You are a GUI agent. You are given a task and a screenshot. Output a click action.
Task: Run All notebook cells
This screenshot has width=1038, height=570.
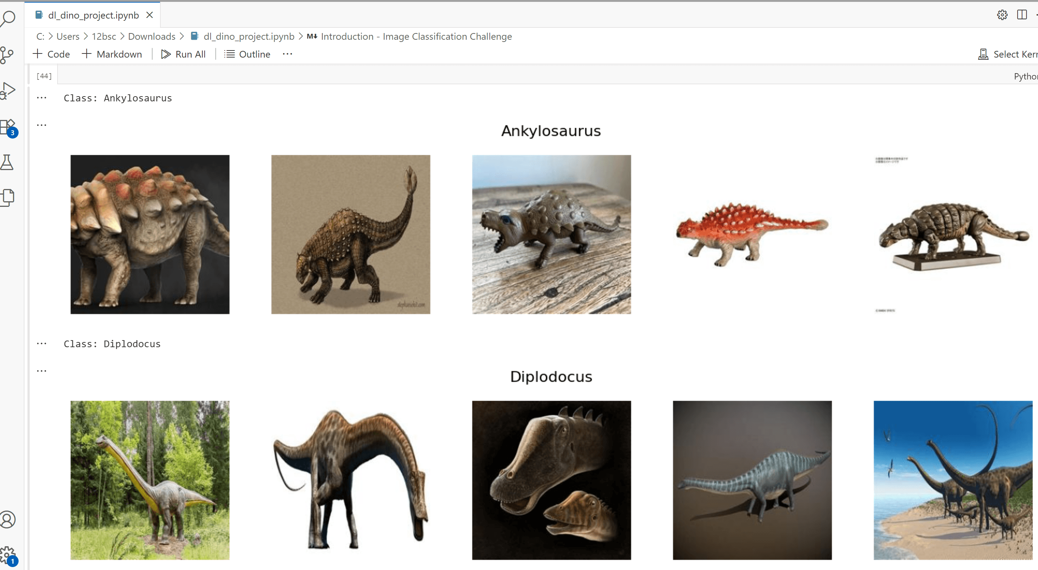183,54
